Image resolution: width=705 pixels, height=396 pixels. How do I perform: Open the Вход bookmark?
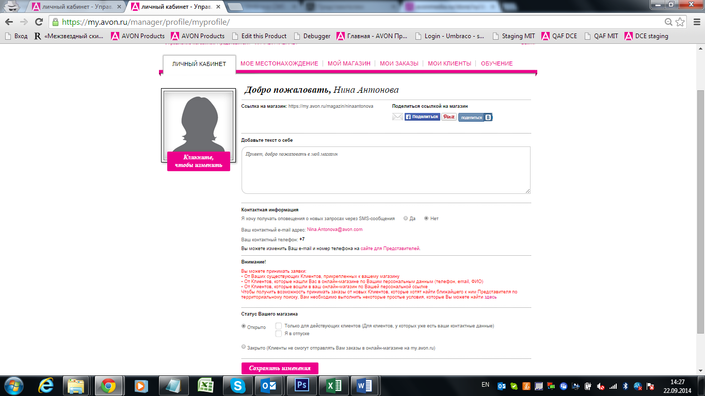(x=16, y=36)
